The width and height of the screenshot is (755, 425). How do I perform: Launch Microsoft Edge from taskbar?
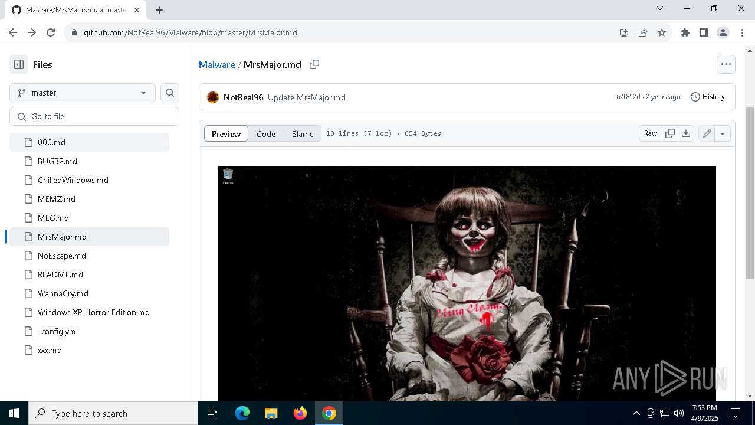[242, 413]
